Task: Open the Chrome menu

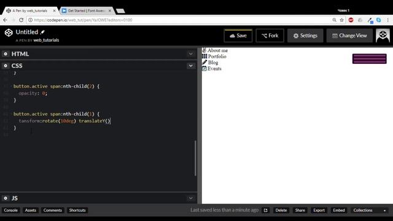Action: coord(387,20)
